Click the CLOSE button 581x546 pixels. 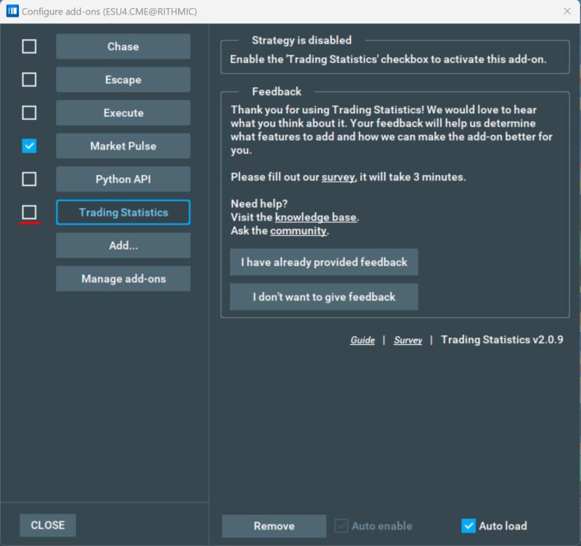click(x=48, y=525)
